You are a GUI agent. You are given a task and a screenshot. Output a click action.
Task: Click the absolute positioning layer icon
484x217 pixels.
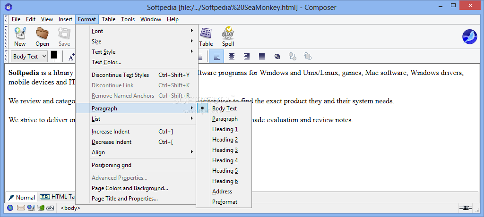pyautogui.click(x=277, y=57)
